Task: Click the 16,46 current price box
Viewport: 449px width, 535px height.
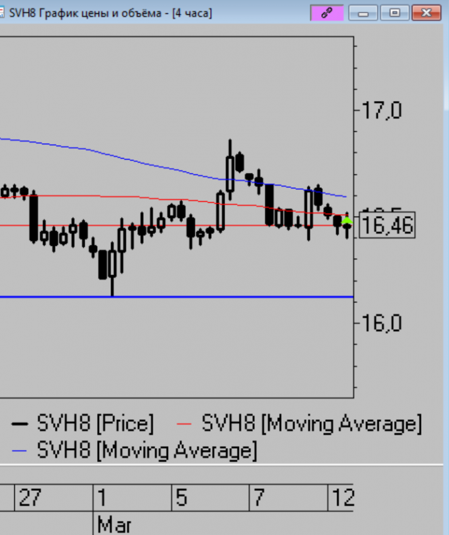Action: 387,227
